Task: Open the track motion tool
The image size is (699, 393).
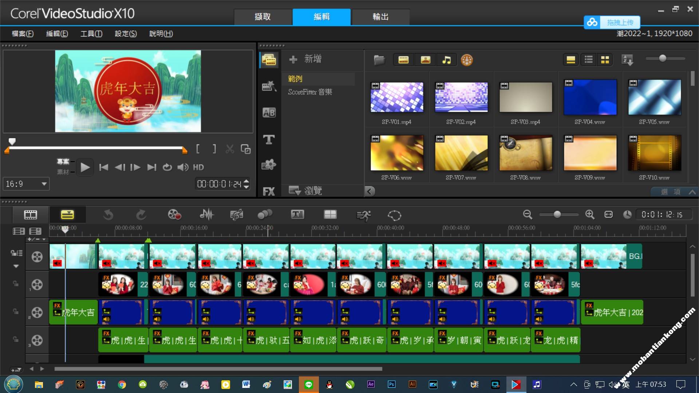Action: [x=265, y=215]
